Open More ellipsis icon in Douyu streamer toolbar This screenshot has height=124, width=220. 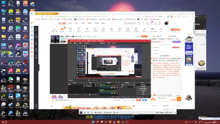click(x=161, y=29)
